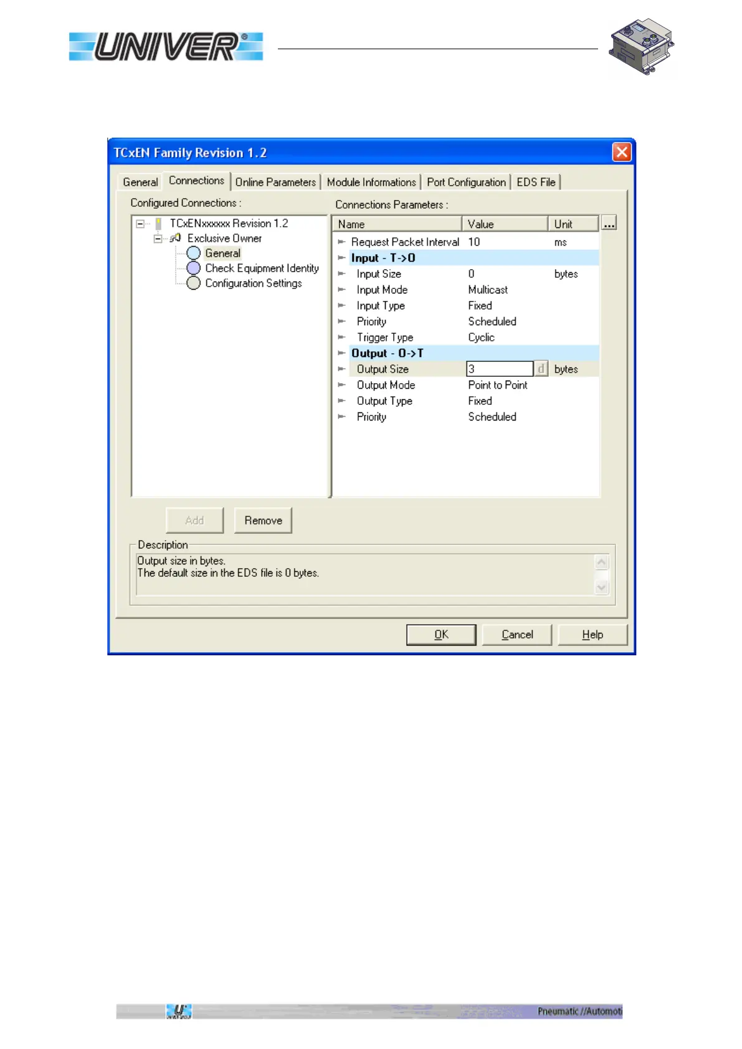Viewport: 742px width, 1049px height.
Task: Click the Remove button
Action: coord(263,520)
